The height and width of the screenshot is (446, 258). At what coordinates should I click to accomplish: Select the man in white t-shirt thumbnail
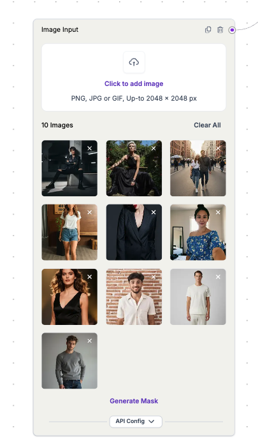[x=198, y=297]
